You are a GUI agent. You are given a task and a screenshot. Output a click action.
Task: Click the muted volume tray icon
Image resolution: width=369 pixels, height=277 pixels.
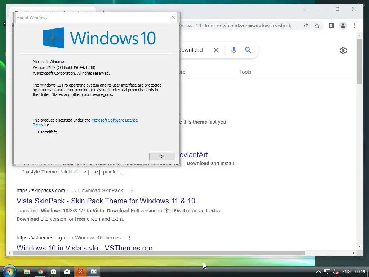[x=336, y=272]
